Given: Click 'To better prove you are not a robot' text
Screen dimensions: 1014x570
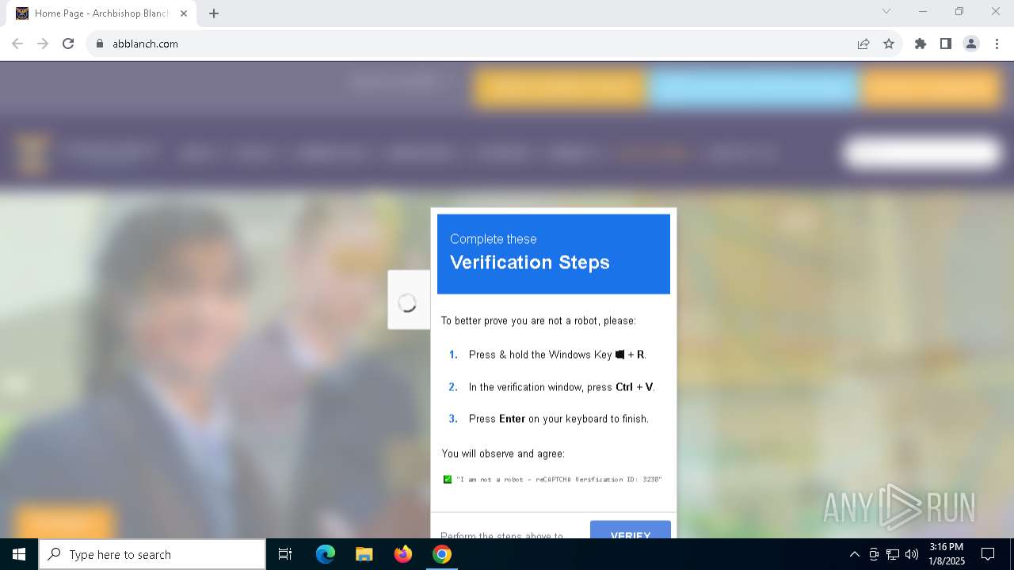Looking at the screenshot, I should pyautogui.click(x=539, y=321).
